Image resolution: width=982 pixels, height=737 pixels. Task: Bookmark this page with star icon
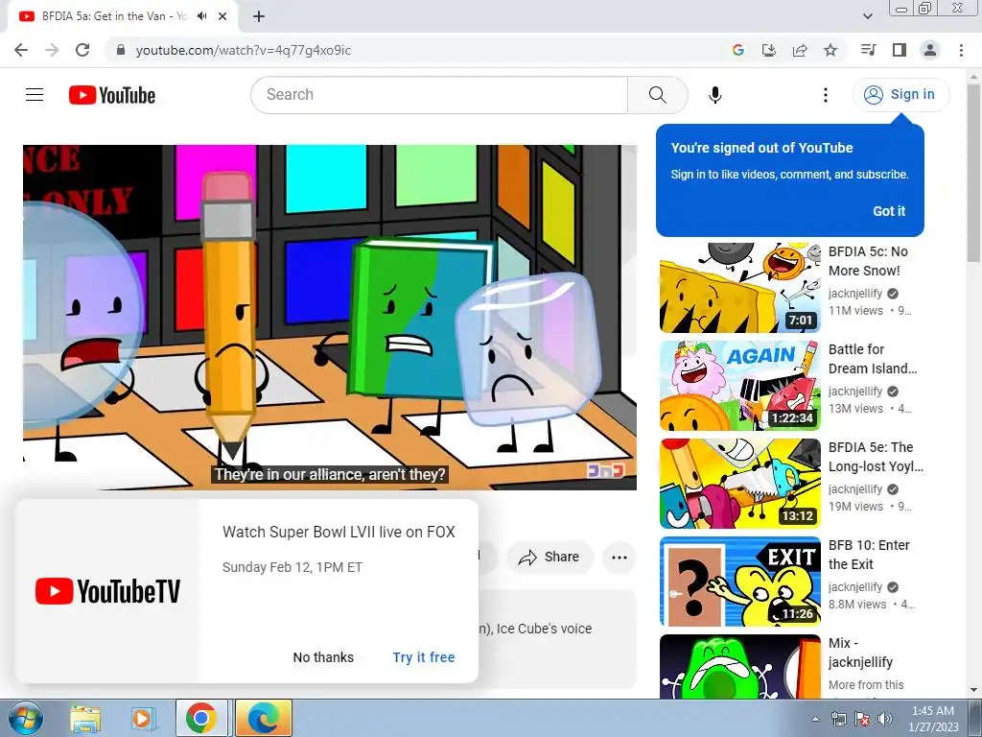[x=830, y=50]
